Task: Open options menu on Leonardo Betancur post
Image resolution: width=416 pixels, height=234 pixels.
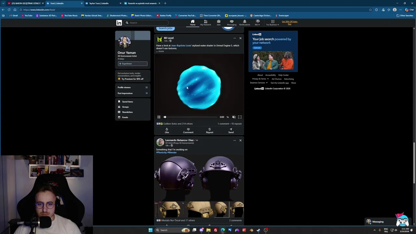Action: pos(234,140)
